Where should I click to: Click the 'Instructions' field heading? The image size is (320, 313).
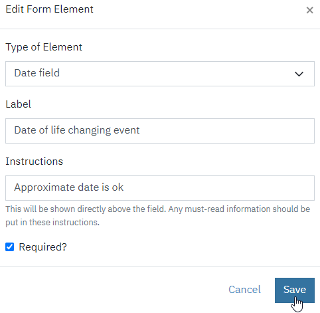(35, 161)
